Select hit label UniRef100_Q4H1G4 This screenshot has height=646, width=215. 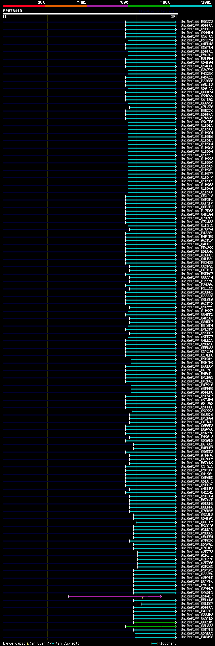coord(197,214)
